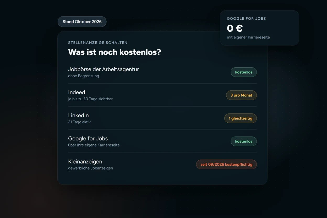Click 'gewerbliche Jobanzeigen' subtitle
This screenshot has height=218, width=327.
point(90,168)
